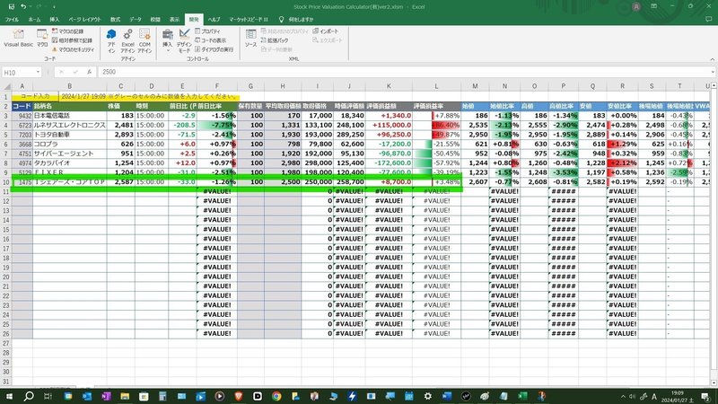
Task: Open XML 拡張パック (Expansion Packs)
Action: coord(275,40)
